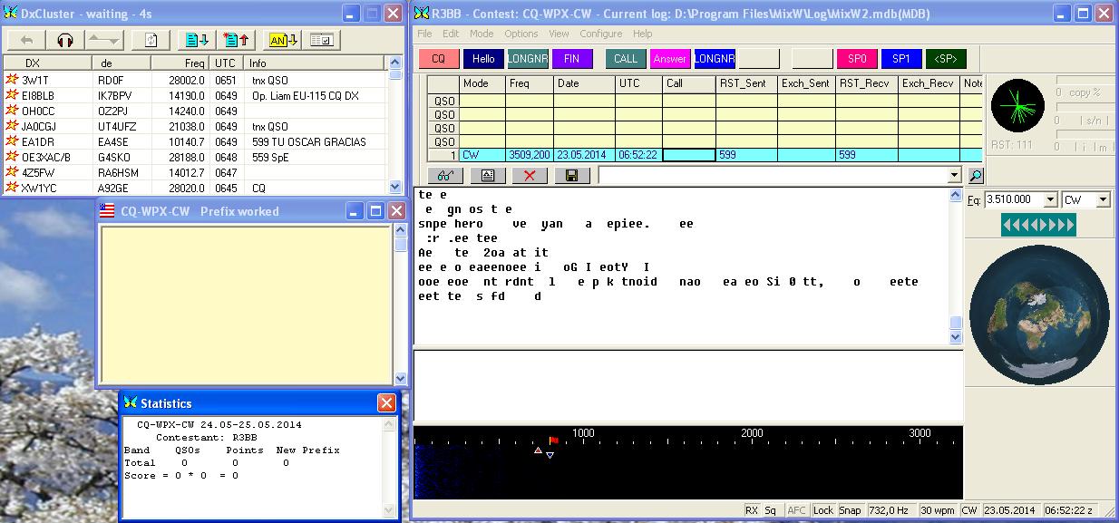This screenshot has width=1119, height=523.
Task: Expand the Fq frequency dropdown
Action: [x=1050, y=199]
